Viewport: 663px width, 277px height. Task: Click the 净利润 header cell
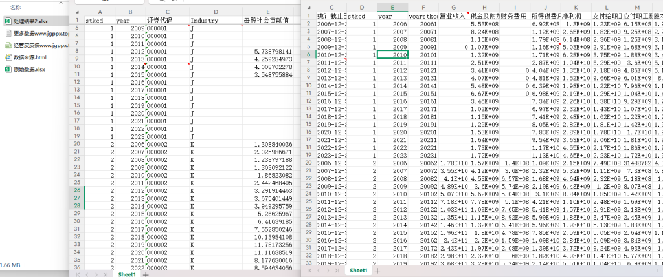(576, 15)
